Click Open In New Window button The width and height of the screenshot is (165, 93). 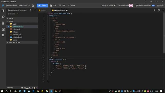pyautogui.click(x=145, y=6)
